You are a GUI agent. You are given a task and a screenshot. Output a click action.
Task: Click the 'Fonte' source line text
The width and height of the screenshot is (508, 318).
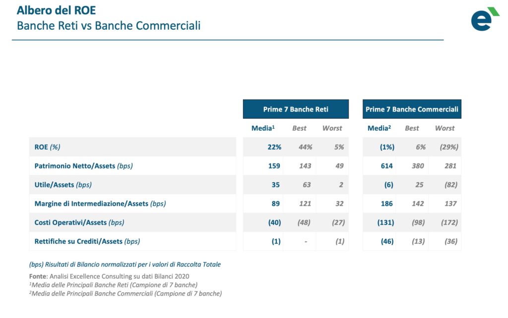tap(109, 276)
